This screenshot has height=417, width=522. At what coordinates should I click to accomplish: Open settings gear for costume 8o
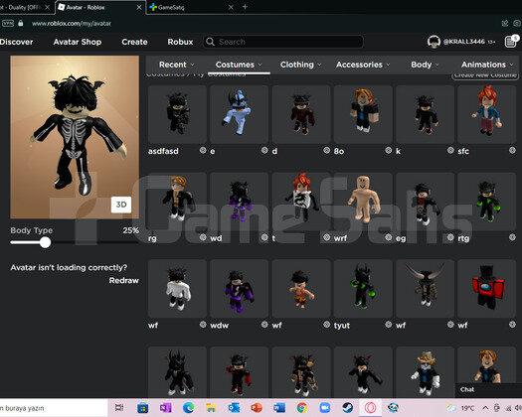coord(388,150)
